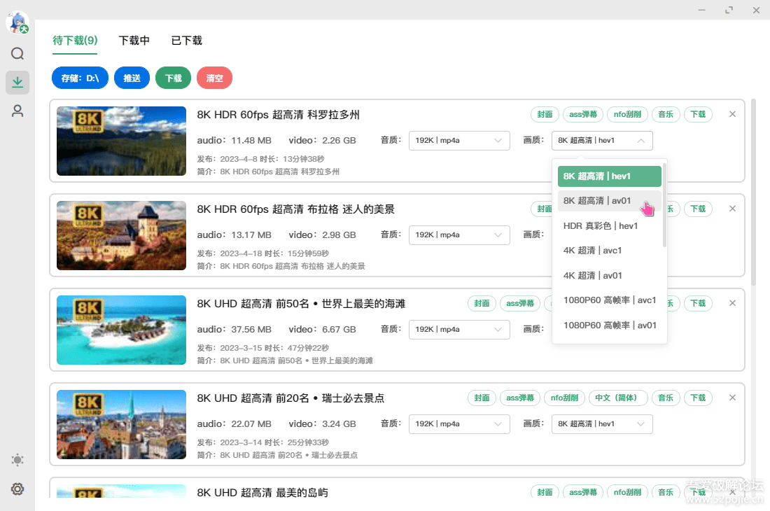Click ass弹幕 for 瑞士必去景点 video

pos(520,398)
